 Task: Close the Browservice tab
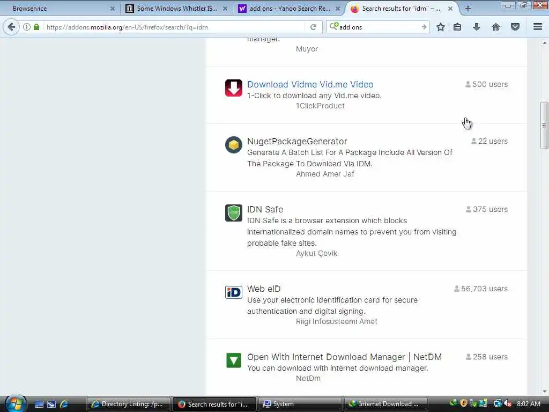[x=113, y=9]
